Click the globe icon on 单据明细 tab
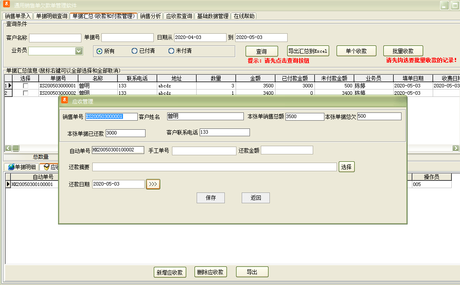 tap(11, 167)
